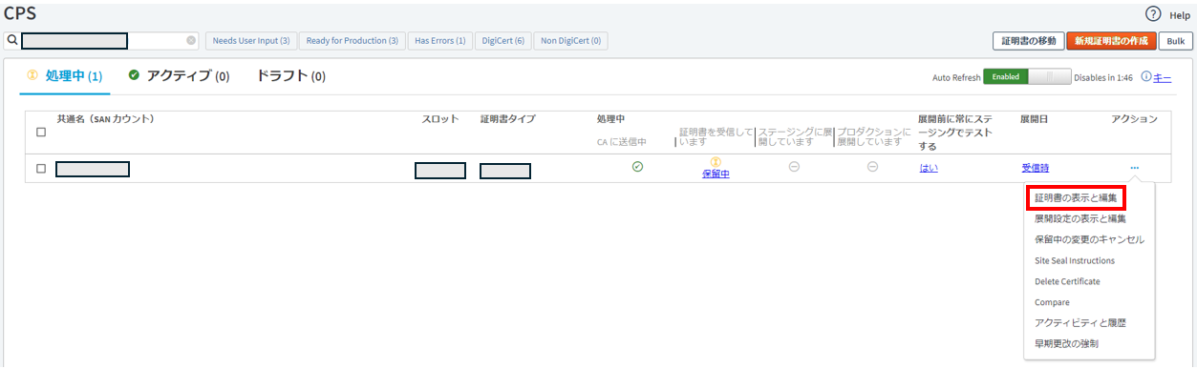Image resolution: width=1197 pixels, height=369 pixels.
Task: Click the staging deployment status circle icon
Action: pyautogui.click(x=794, y=167)
